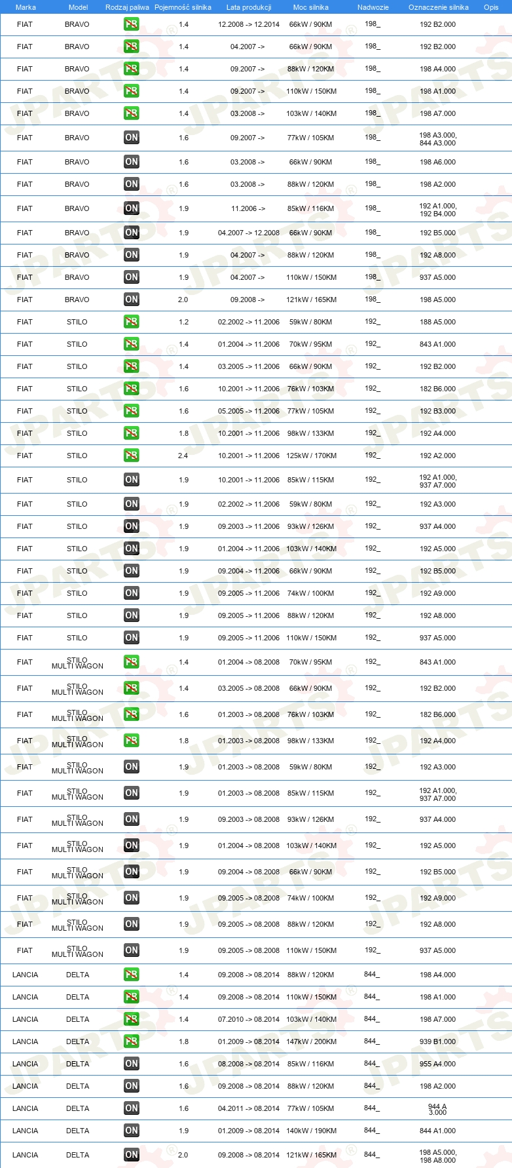The image size is (512, 1168).
Task: Click the engine code 955 A4.000
Action: [438, 1064]
